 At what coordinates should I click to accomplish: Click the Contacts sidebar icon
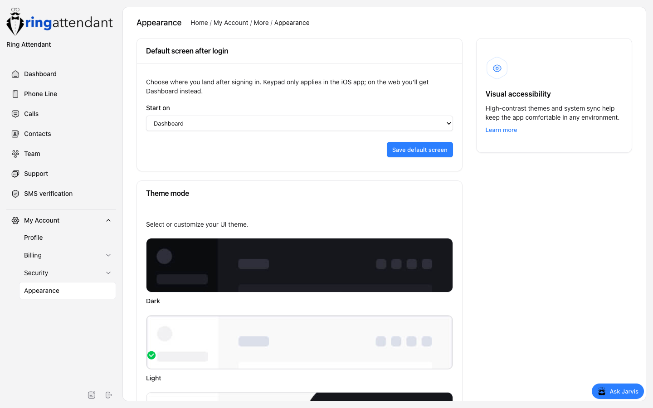15,134
